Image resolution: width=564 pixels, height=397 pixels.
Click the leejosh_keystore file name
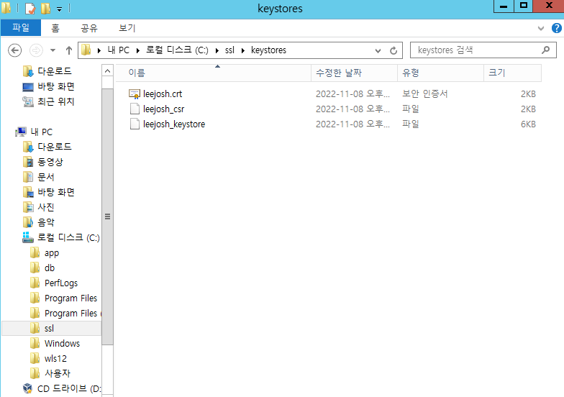click(x=174, y=124)
